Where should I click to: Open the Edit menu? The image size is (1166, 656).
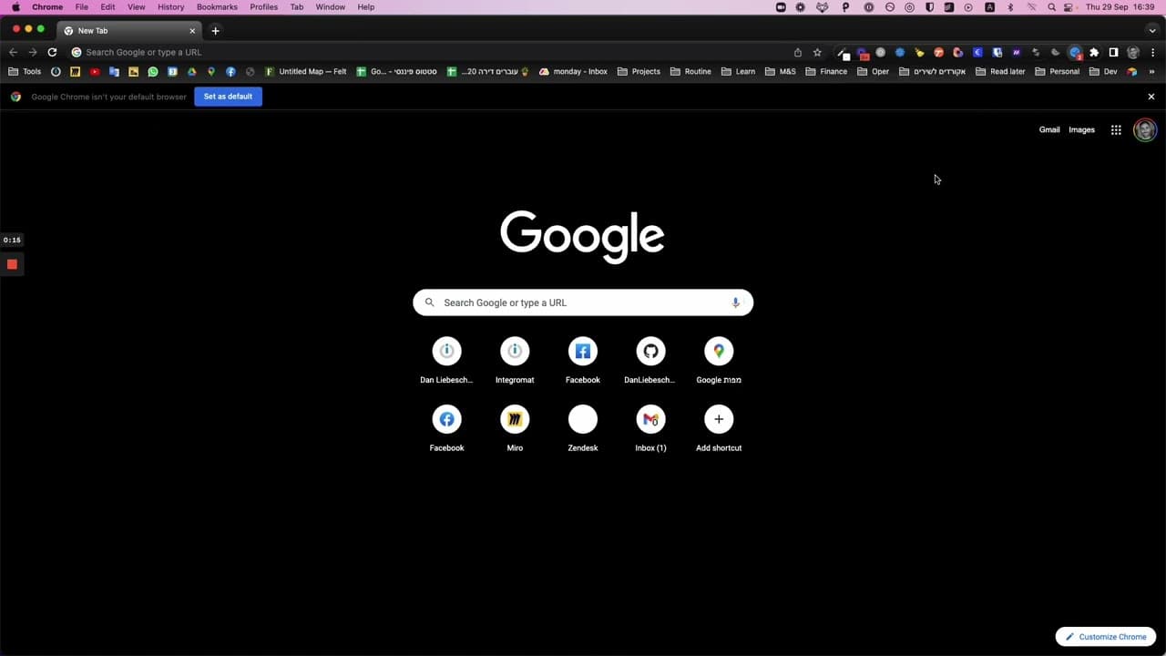coord(107,7)
